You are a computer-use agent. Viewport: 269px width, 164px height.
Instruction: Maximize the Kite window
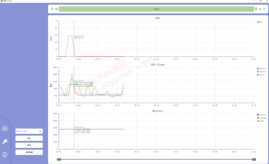261,1
